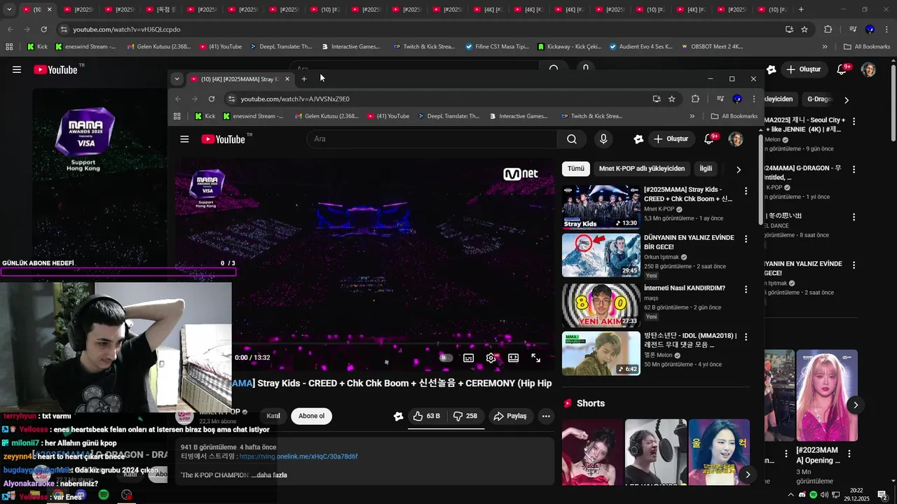Image resolution: width=897 pixels, height=504 pixels.
Task: Toggle the autoplay switch in player
Action: [x=446, y=358]
